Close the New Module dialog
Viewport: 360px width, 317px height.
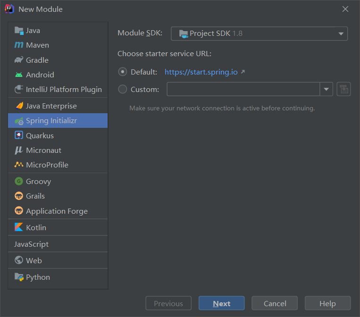[x=345, y=9]
